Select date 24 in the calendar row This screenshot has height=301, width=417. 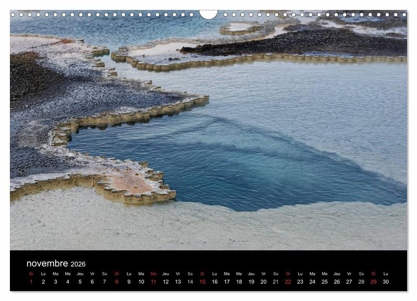click(312, 282)
